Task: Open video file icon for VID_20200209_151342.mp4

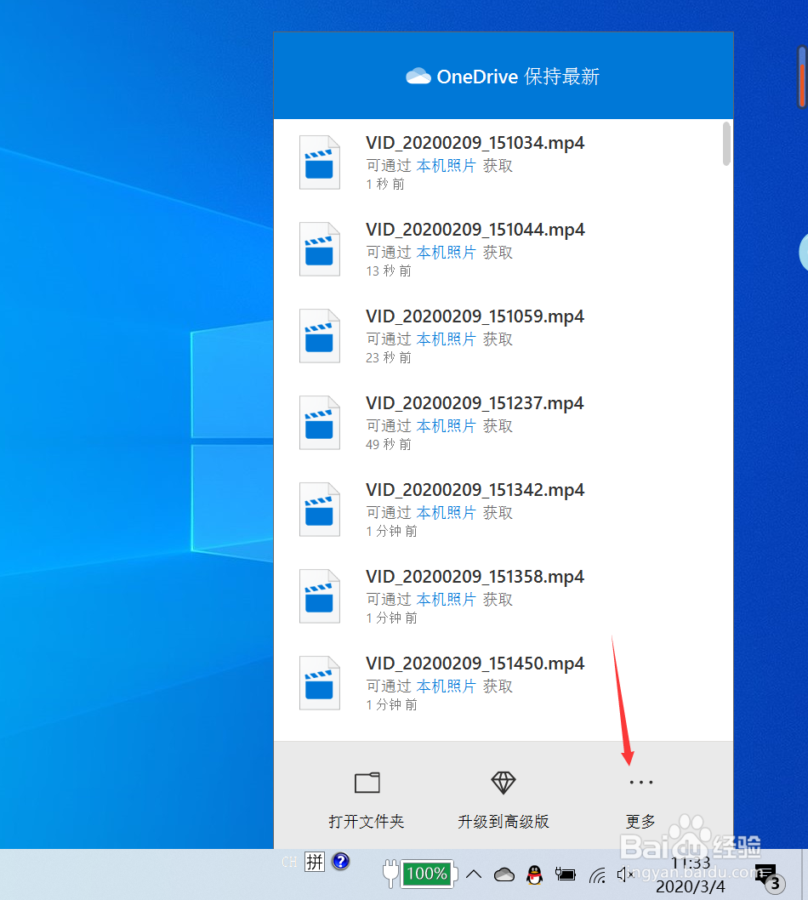Action: click(x=320, y=509)
